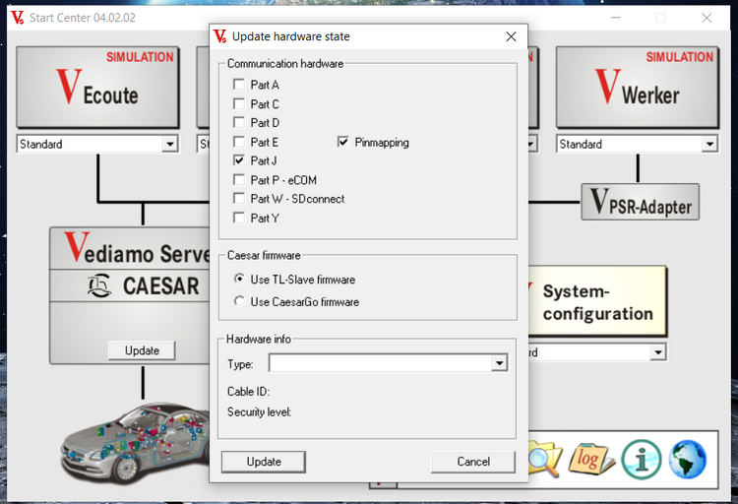Launch the Werker simulation module
The image size is (738, 504).
pyautogui.click(x=638, y=87)
